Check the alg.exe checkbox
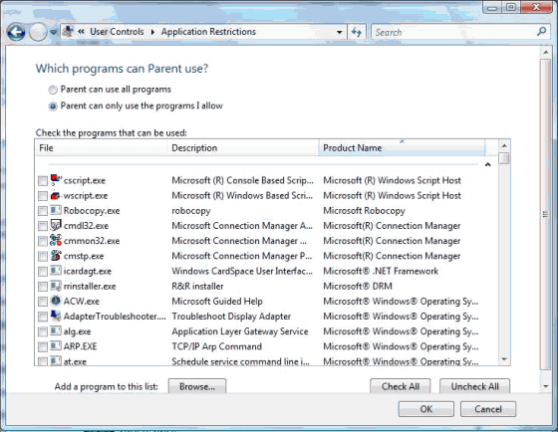Image resolution: width=558 pixels, height=432 pixels. tap(43, 332)
